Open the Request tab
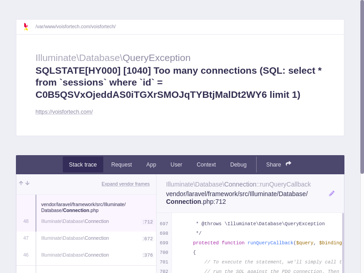 [121, 165]
